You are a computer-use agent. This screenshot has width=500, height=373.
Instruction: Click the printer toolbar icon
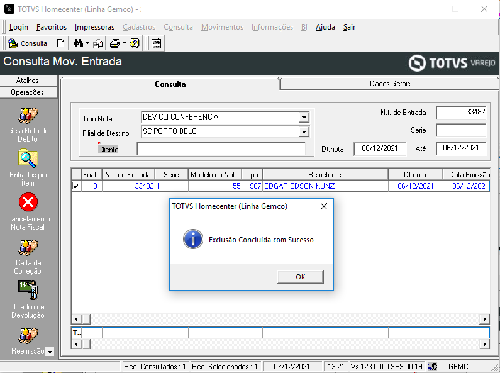click(x=115, y=43)
